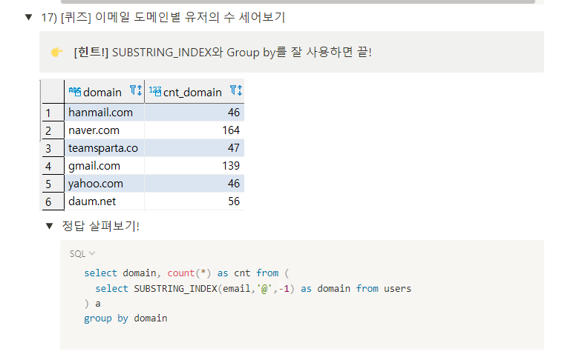The image size is (562, 357).
Task: Click the yahoo.com cell
Action: click(104, 184)
